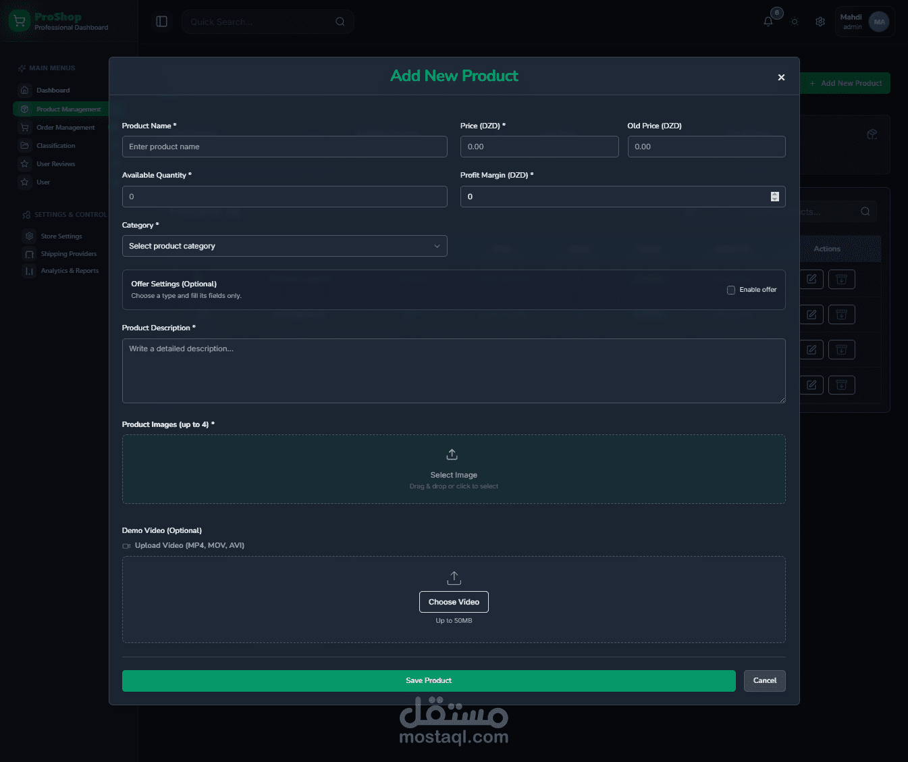Click the Mahdi admin profile button
This screenshot has width=908, height=762.
pos(865,22)
